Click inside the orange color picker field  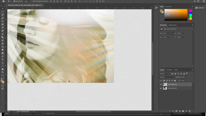point(176,15)
